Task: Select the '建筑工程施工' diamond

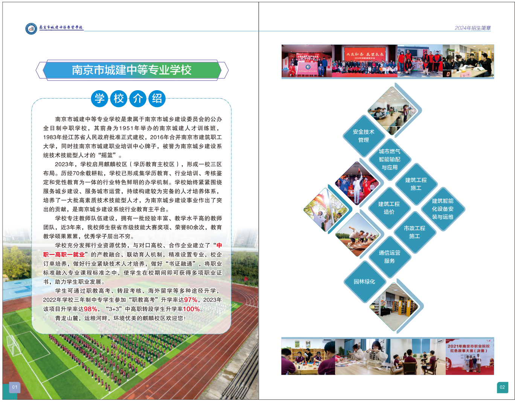Action: tap(416, 184)
